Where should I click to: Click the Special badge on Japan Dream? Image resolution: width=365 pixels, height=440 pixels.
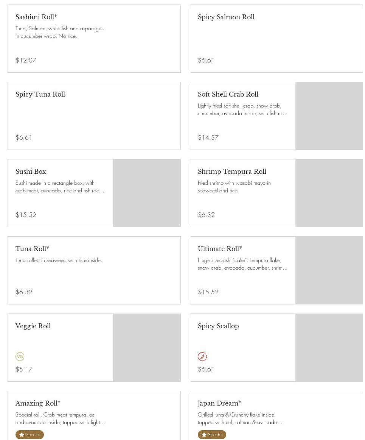(212, 435)
